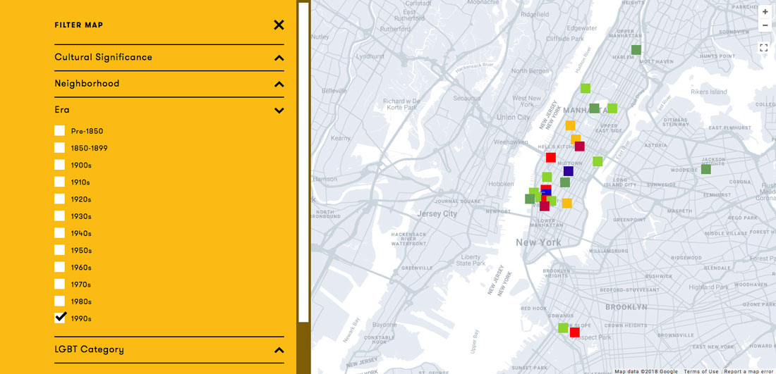Open the dark blue marker in Midtown

pyautogui.click(x=569, y=171)
